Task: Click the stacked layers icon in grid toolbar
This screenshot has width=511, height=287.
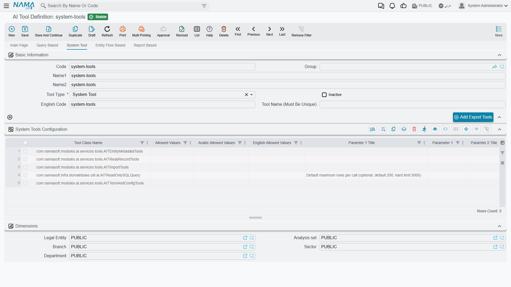Action: click(404, 129)
